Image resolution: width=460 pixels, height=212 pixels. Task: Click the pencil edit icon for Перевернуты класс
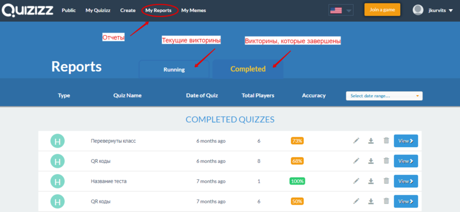coord(356,141)
